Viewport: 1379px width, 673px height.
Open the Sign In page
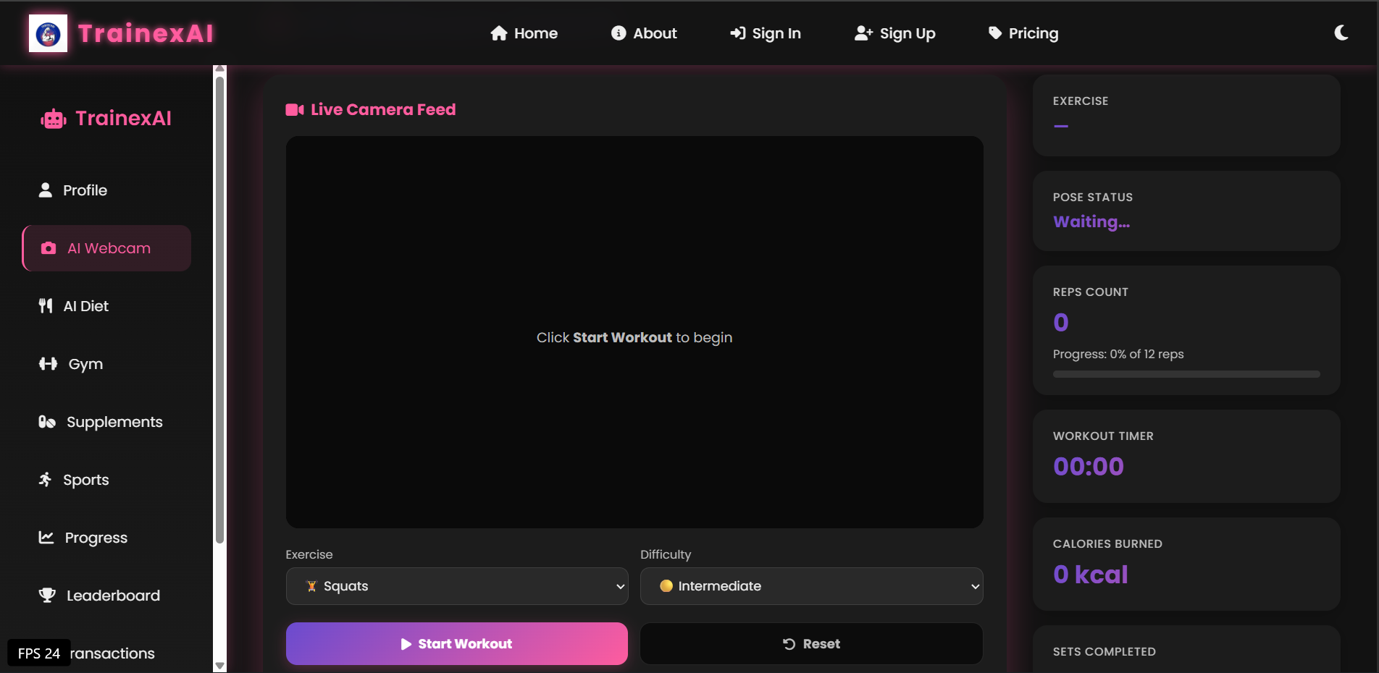pos(766,33)
